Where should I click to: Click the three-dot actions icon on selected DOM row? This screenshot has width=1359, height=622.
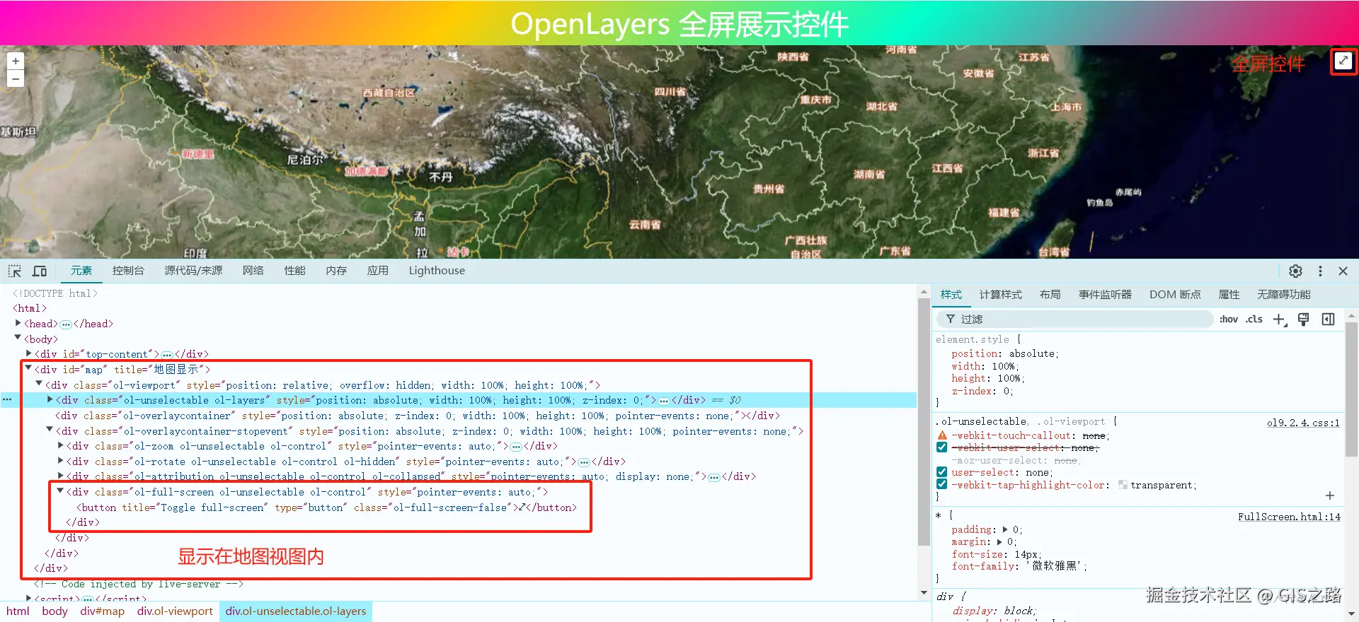[x=7, y=400]
